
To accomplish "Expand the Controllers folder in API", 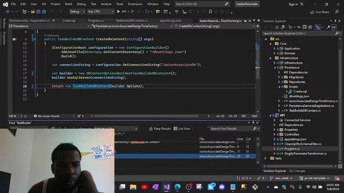I will (x=275, y=135).
